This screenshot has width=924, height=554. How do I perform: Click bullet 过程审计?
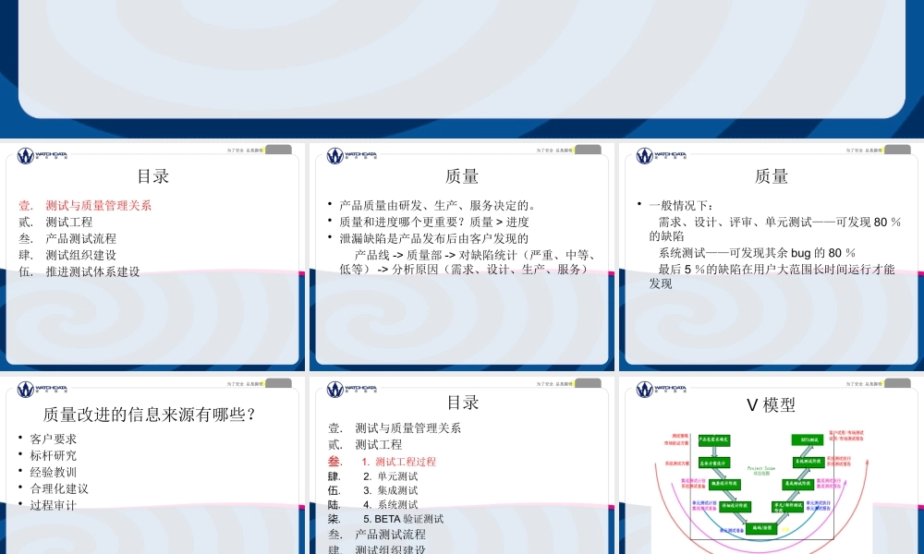47,504
